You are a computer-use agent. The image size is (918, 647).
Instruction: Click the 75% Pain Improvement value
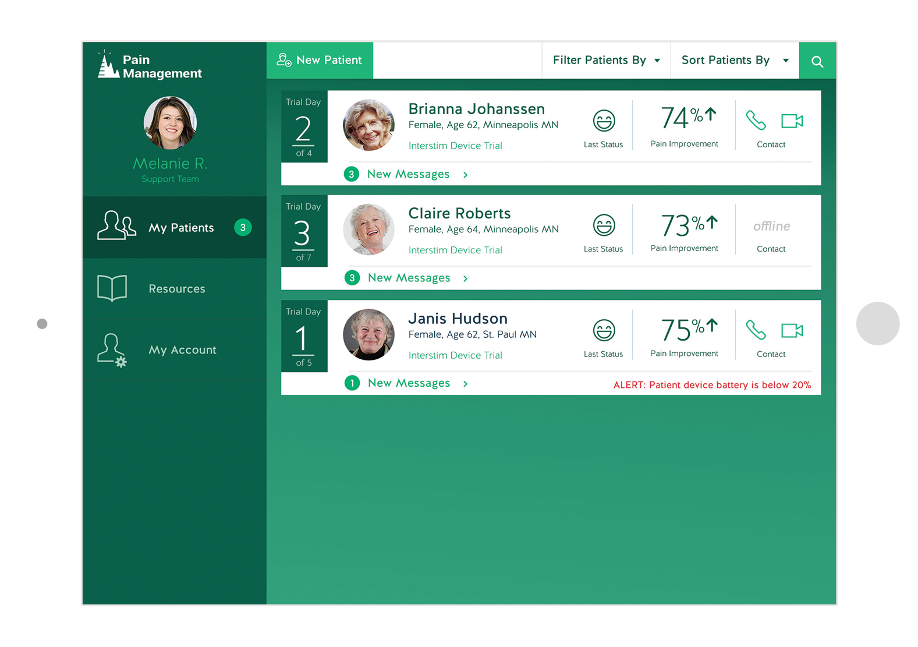(x=689, y=330)
